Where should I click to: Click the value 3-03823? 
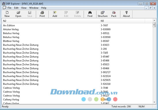105,45
